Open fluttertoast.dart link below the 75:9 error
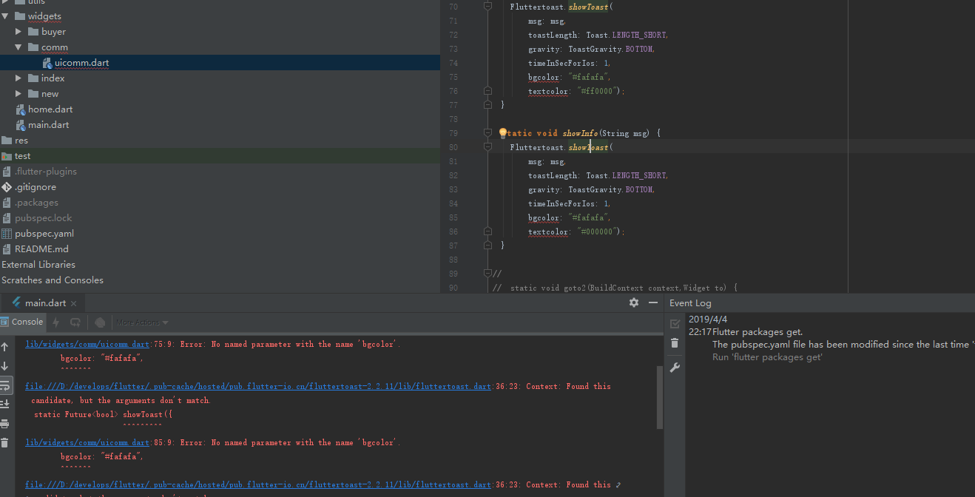 click(x=258, y=387)
